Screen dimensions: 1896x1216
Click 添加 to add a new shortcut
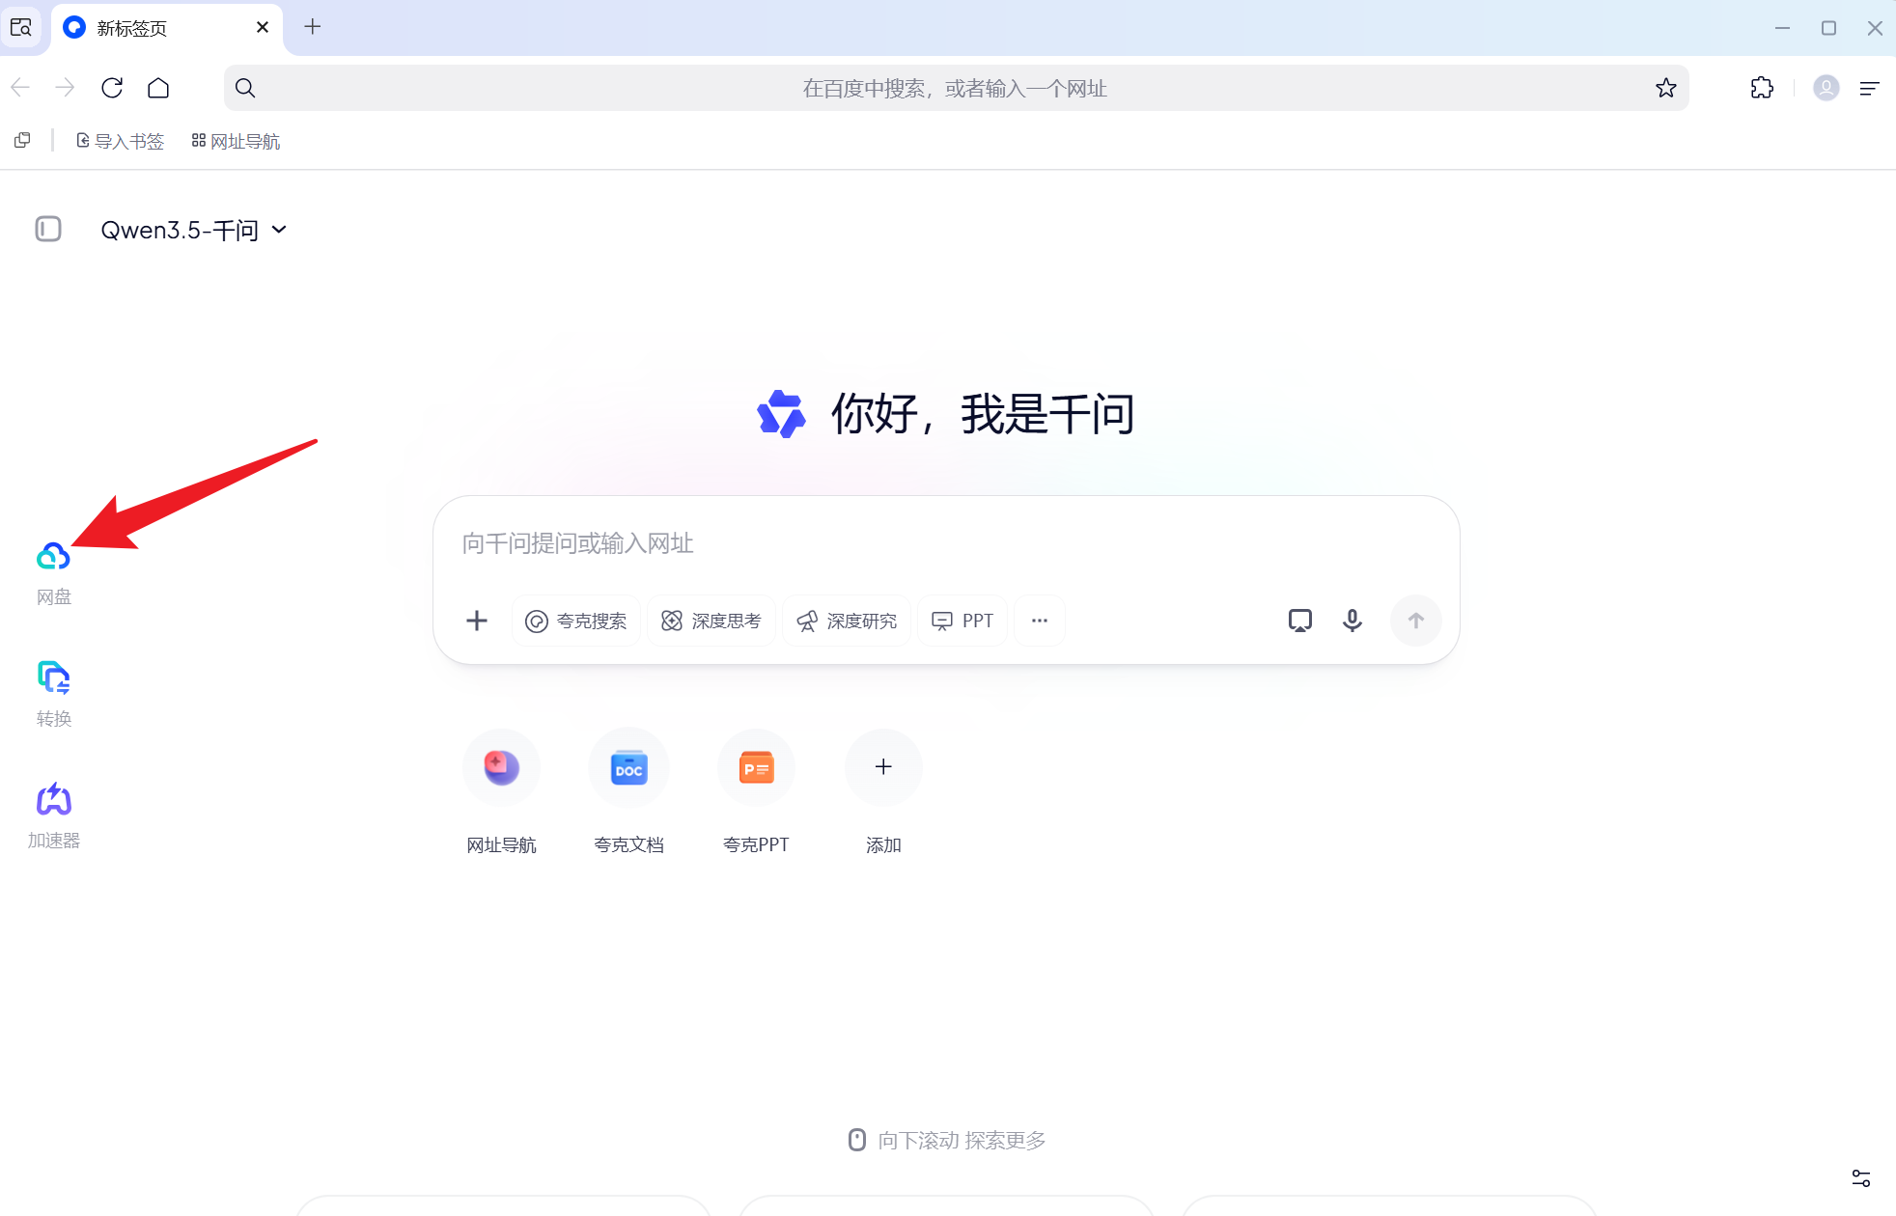[x=882, y=767]
